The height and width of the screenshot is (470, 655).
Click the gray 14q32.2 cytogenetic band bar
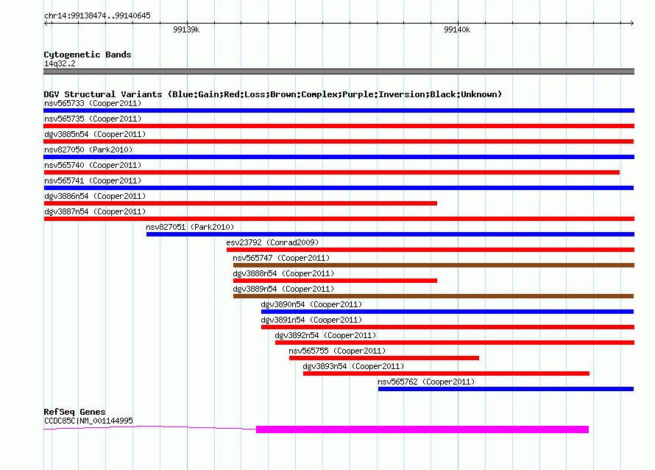pos(339,71)
